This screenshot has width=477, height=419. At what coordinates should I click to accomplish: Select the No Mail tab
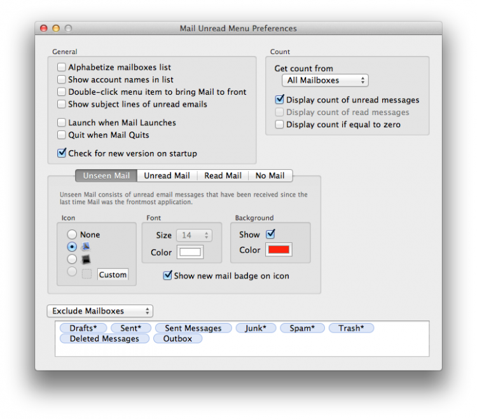270,175
